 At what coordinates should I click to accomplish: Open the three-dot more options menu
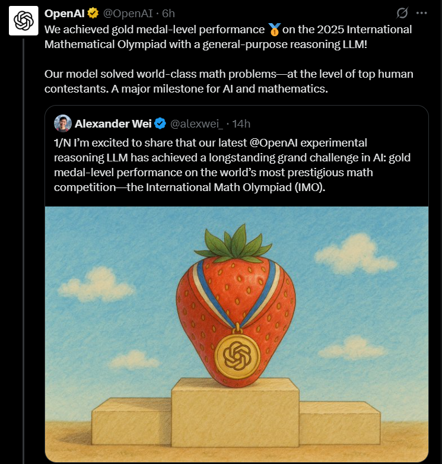point(421,12)
